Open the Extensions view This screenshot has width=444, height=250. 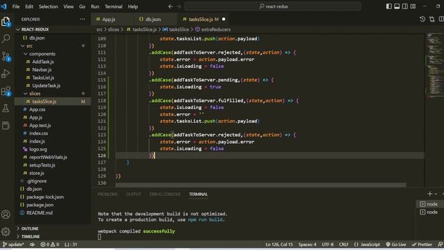[6, 91]
